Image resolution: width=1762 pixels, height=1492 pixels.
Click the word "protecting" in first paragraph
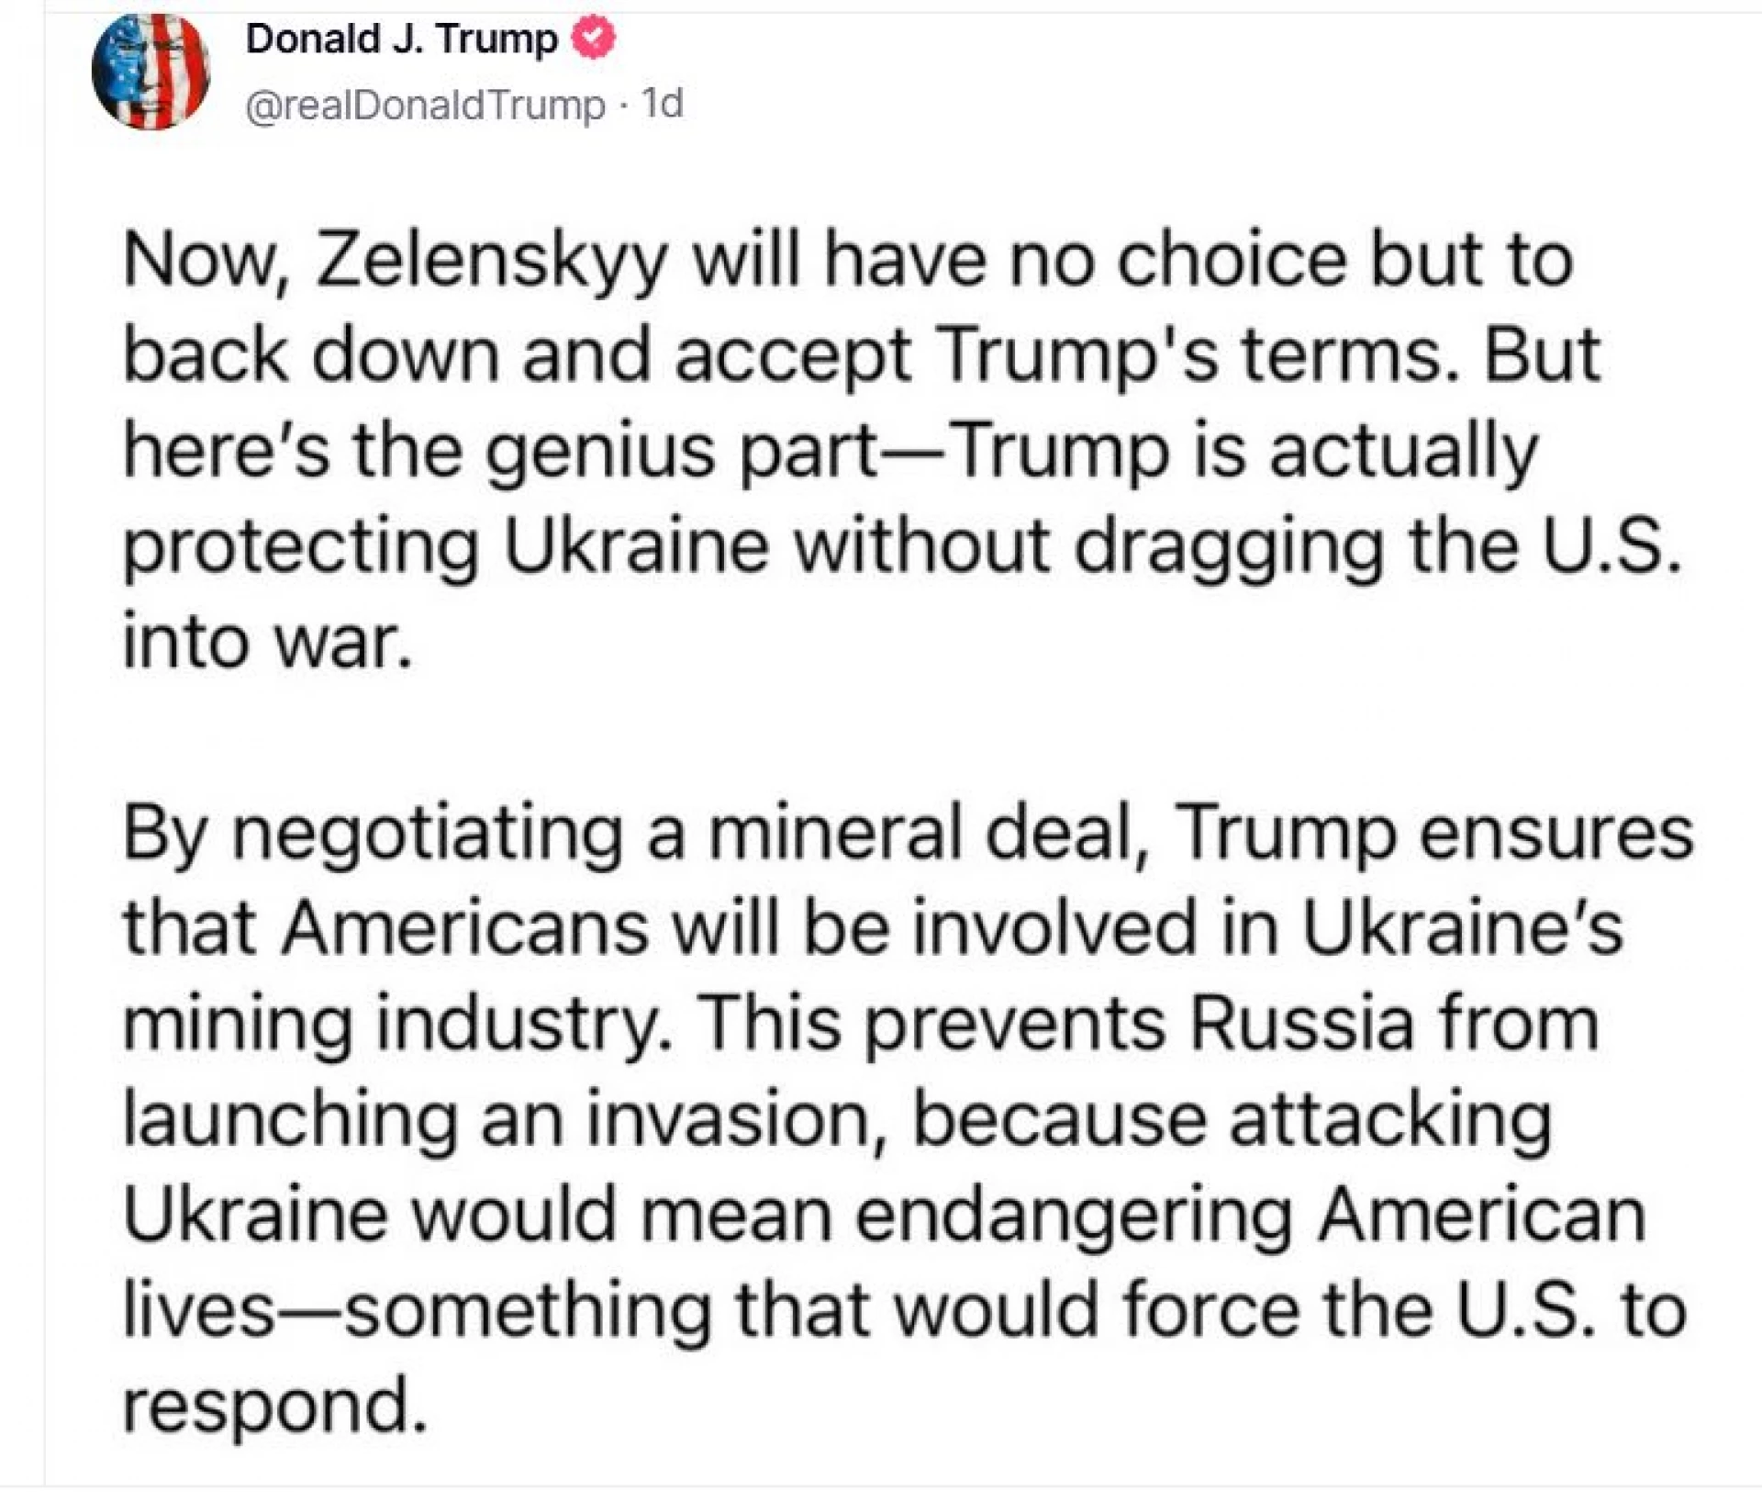pyautogui.click(x=300, y=548)
